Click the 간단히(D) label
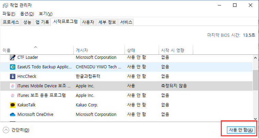This screenshot has width=259, height=138. tap(20, 130)
